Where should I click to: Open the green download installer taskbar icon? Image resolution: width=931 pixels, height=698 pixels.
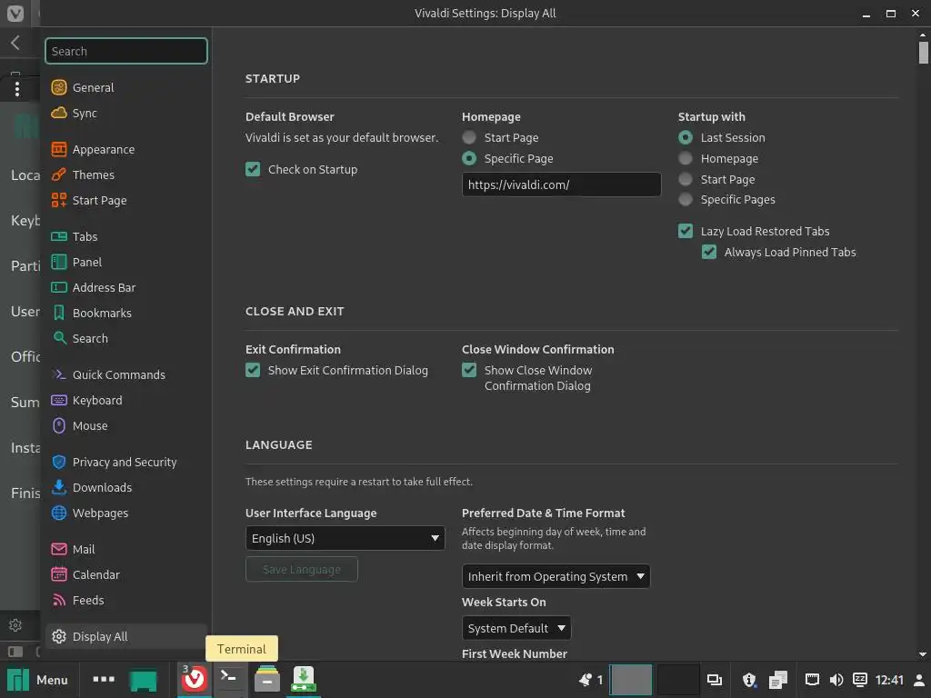coord(304,679)
